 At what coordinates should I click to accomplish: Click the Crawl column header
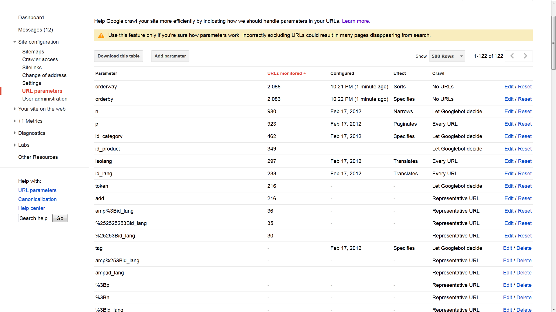pos(438,73)
